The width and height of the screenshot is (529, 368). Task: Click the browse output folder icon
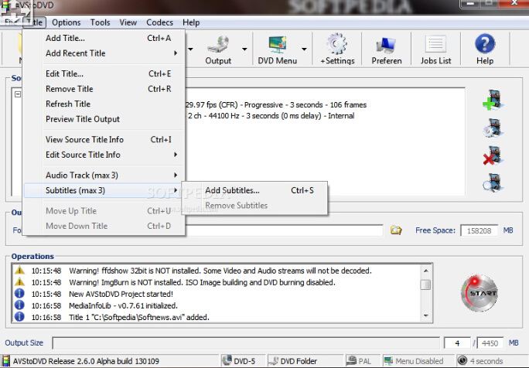click(x=396, y=230)
